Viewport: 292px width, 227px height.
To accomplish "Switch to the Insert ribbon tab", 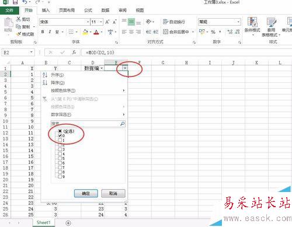I will 46,10.
